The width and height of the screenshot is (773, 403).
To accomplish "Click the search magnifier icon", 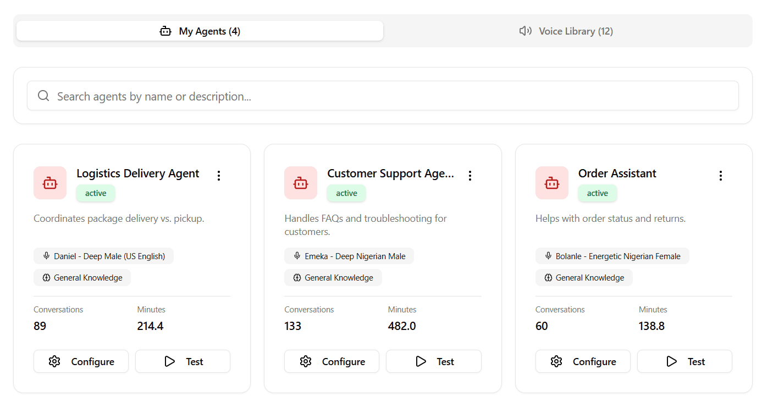I will tap(43, 96).
